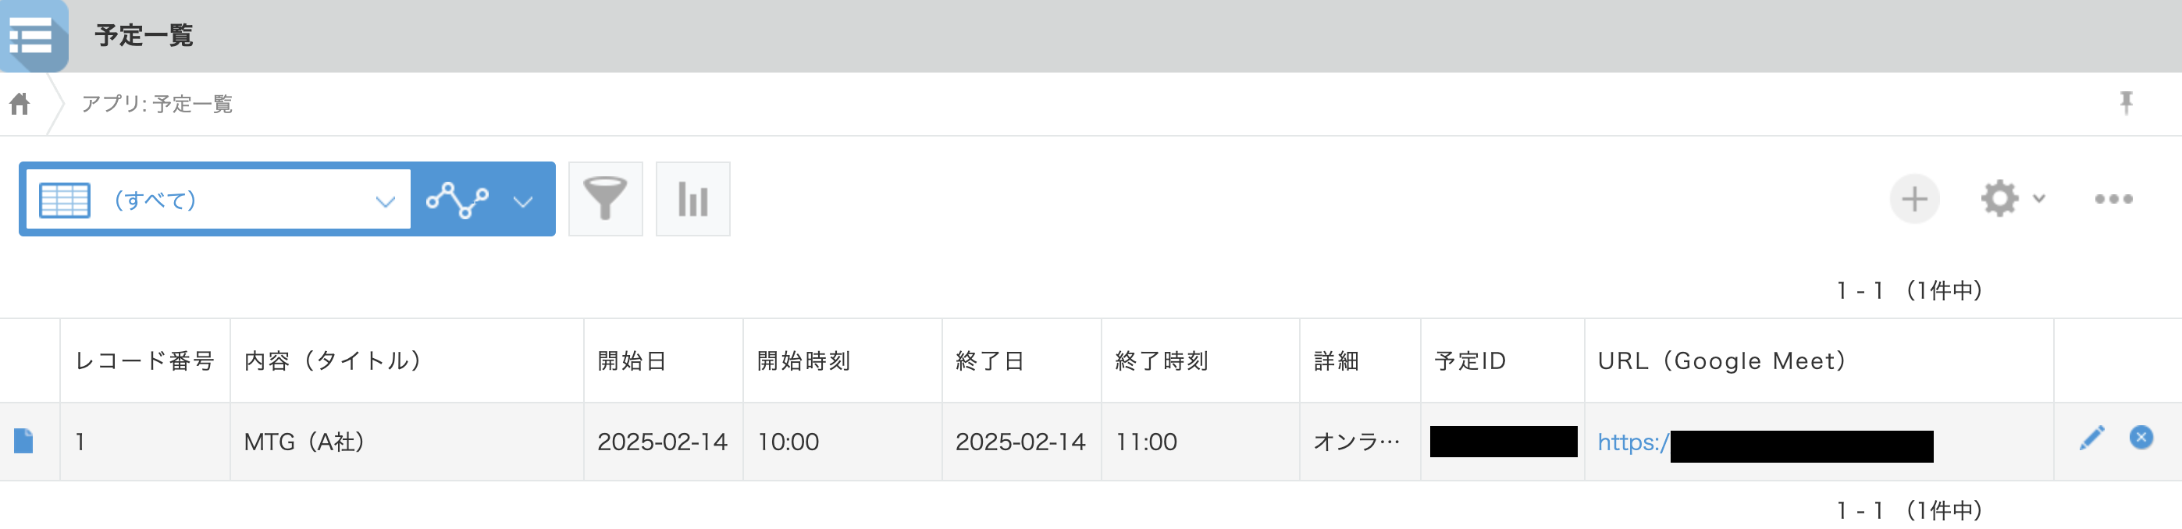Screen dimensions: 2182x529
Task: Open app settings gear icon
Action: 1999,199
